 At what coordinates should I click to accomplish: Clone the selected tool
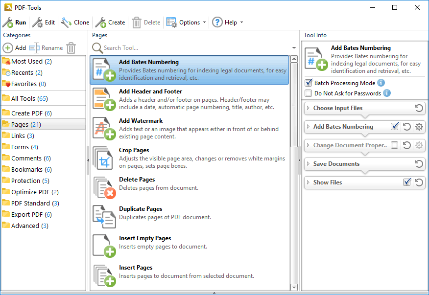coord(75,23)
